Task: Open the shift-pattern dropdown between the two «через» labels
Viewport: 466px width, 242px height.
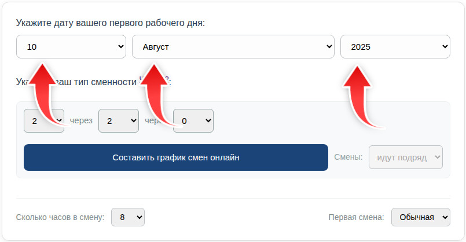Action: click(119, 120)
